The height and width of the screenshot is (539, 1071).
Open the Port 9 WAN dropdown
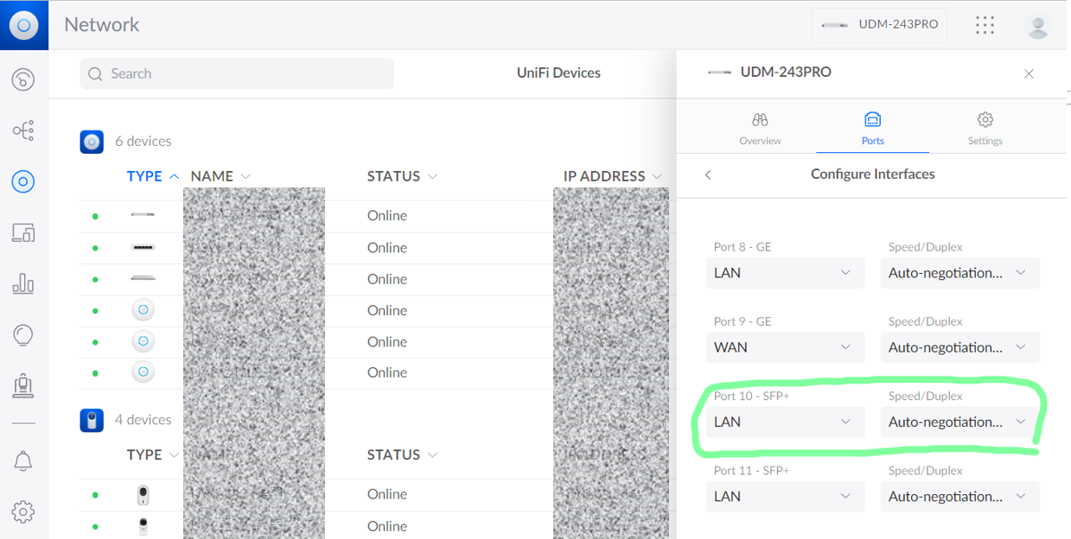(x=785, y=347)
